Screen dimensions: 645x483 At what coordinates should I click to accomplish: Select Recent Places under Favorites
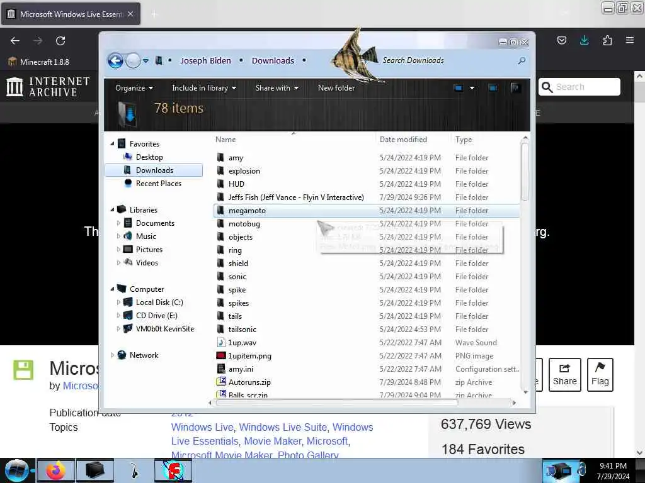(x=158, y=184)
